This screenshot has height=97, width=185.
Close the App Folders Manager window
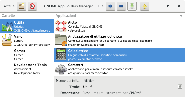pos(179,6)
